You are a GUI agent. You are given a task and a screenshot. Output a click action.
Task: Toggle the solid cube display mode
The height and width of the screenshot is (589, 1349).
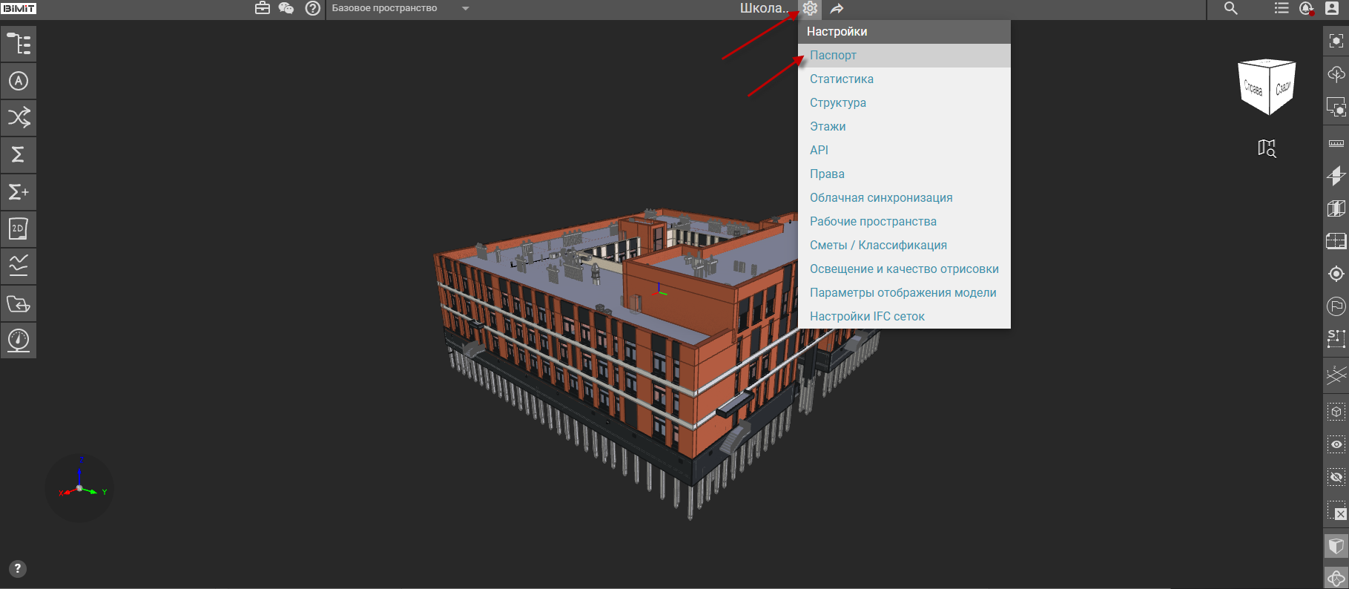(x=1336, y=547)
